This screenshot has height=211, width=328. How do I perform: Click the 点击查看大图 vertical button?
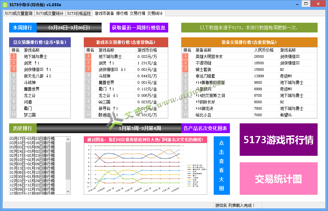(x=222, y=166)
